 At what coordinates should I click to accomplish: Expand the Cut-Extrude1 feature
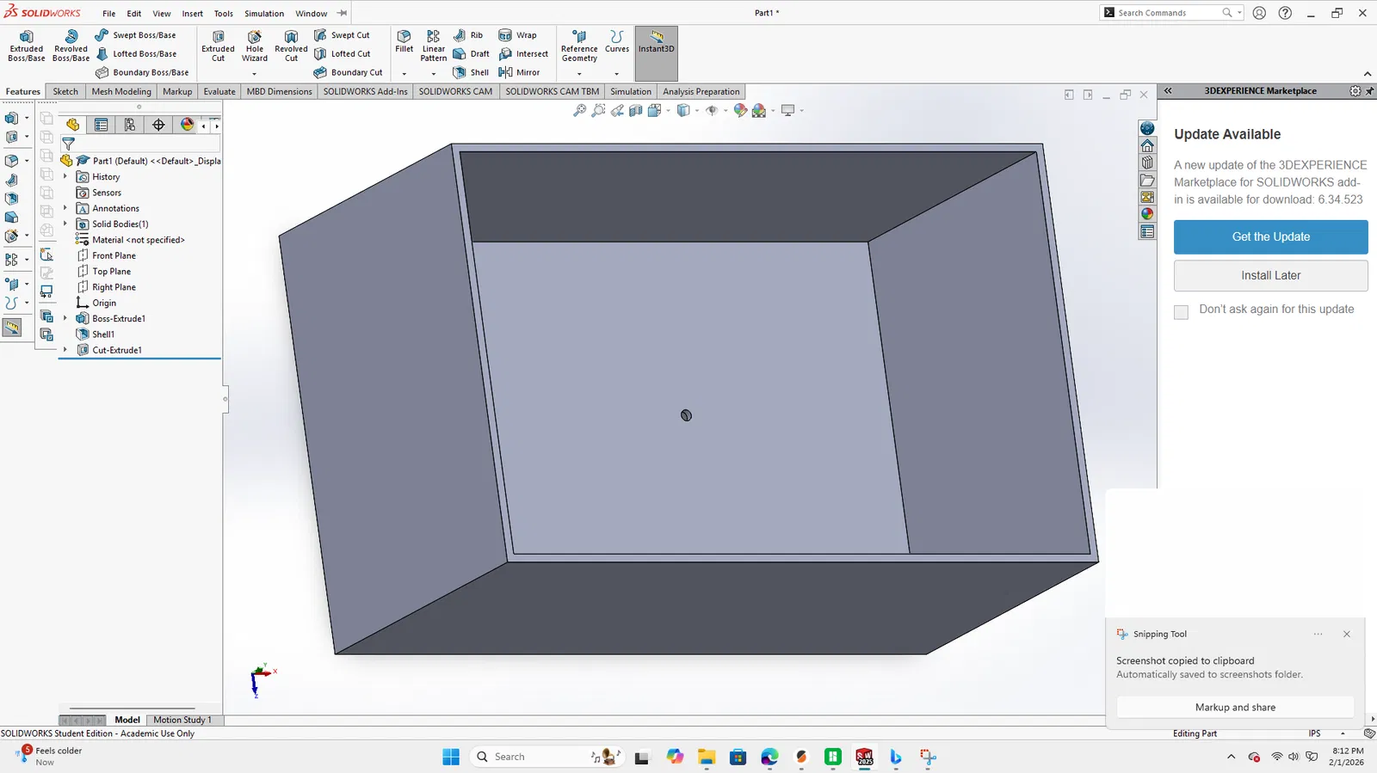65,350
